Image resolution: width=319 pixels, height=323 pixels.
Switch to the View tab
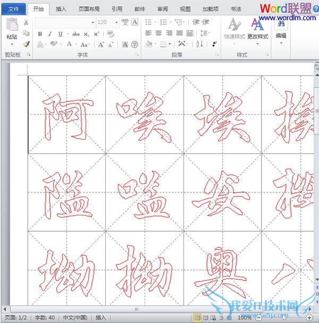coord(185,9)
